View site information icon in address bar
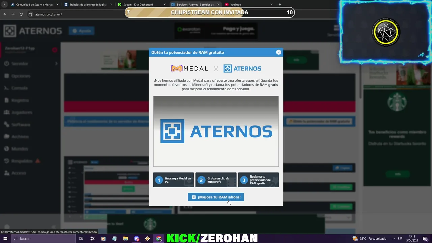This screenshot has width=432, height=243. pos(31,14)
